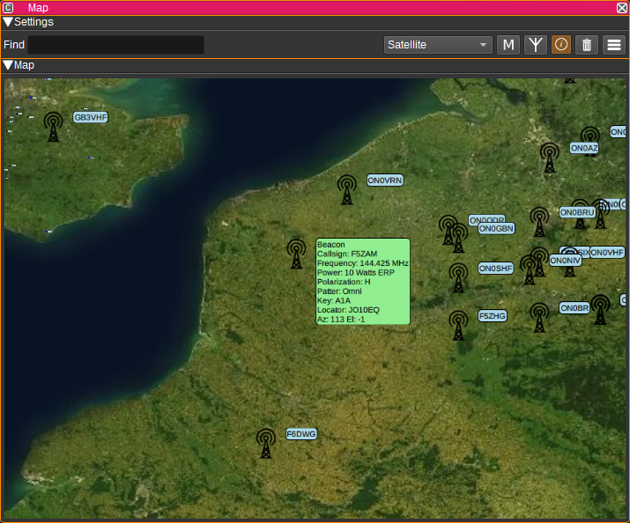Click in the Find search field
The width and height of the screenshot is (630, 523).
[115, 45]
